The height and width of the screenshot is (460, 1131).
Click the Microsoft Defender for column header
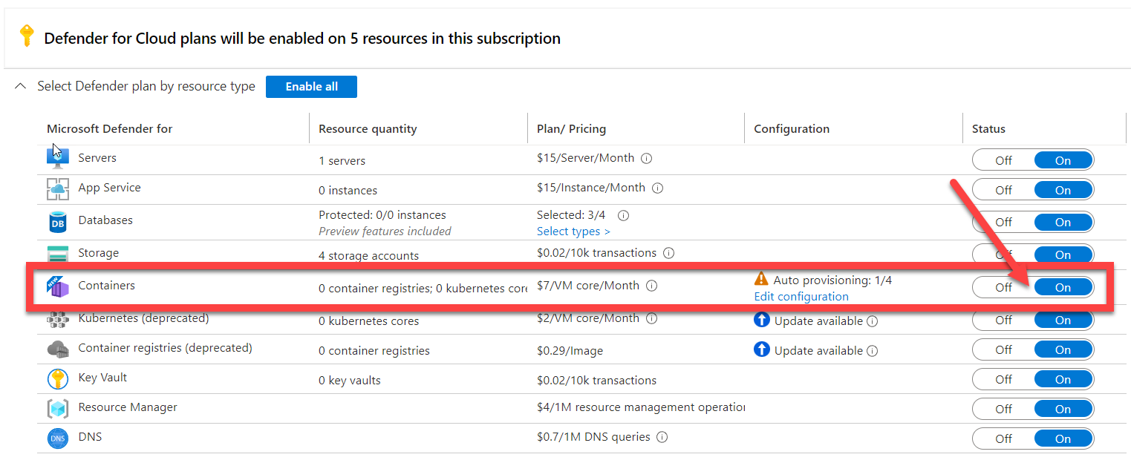pos(109,128)
